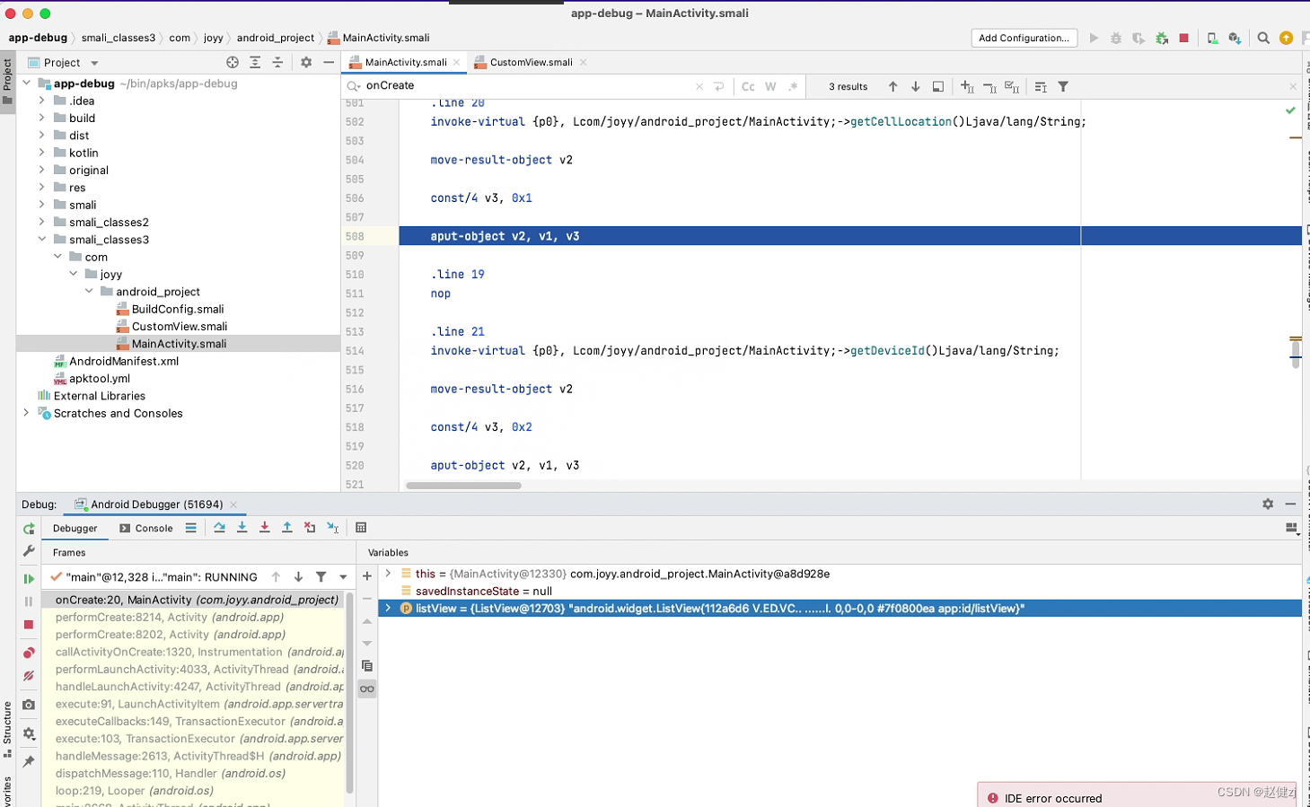The image size is (1310, 807).
Task: Click editor horizontal scrollbar
Action: coord(463,486)
